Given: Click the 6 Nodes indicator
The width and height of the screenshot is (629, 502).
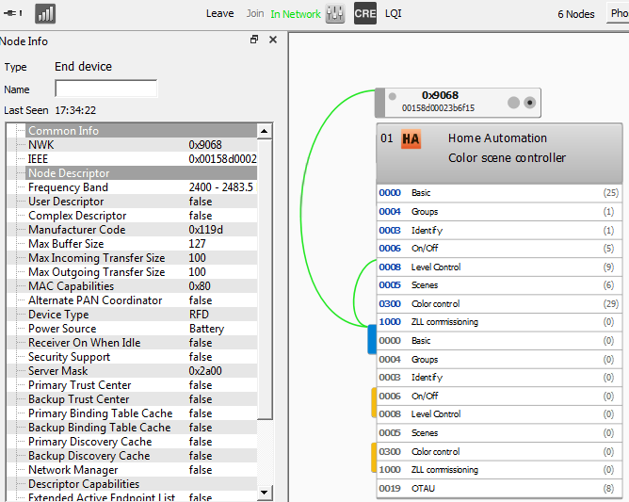Looking at the screenshot, I should [576, 14].
